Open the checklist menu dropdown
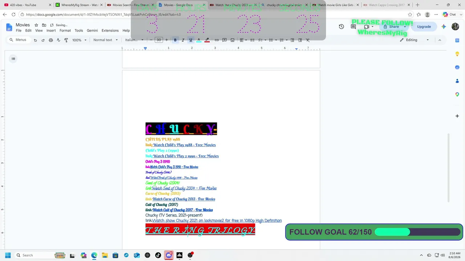Viewport: 465px width, 261px height. 262,40
